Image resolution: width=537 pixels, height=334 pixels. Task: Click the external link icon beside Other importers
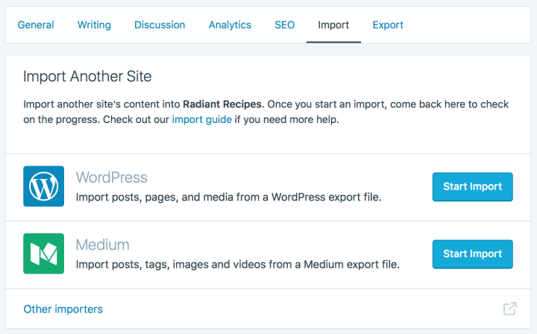point(510,309)
